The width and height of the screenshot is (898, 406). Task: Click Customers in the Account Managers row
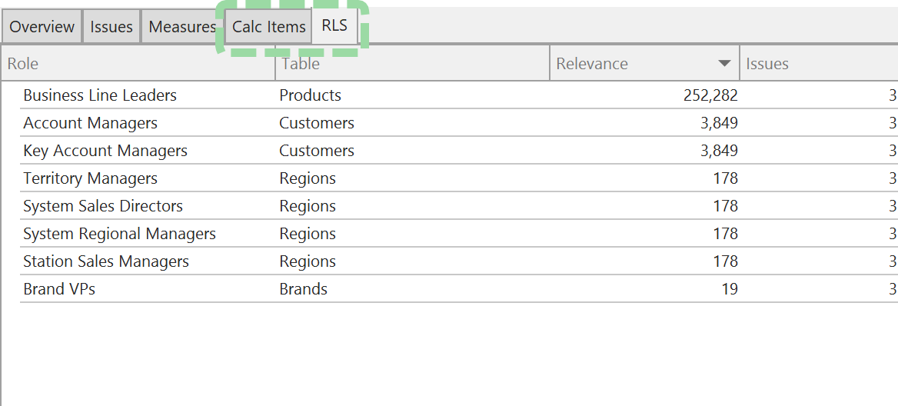click(317, 123)
